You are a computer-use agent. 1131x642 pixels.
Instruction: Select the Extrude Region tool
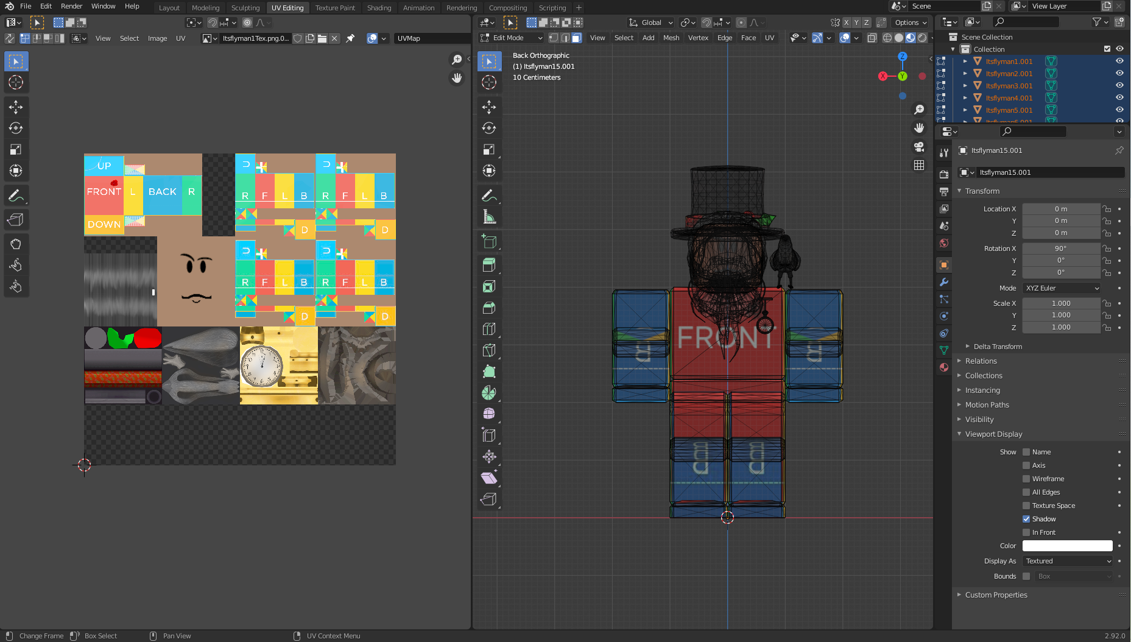click(x=489, y=265)
